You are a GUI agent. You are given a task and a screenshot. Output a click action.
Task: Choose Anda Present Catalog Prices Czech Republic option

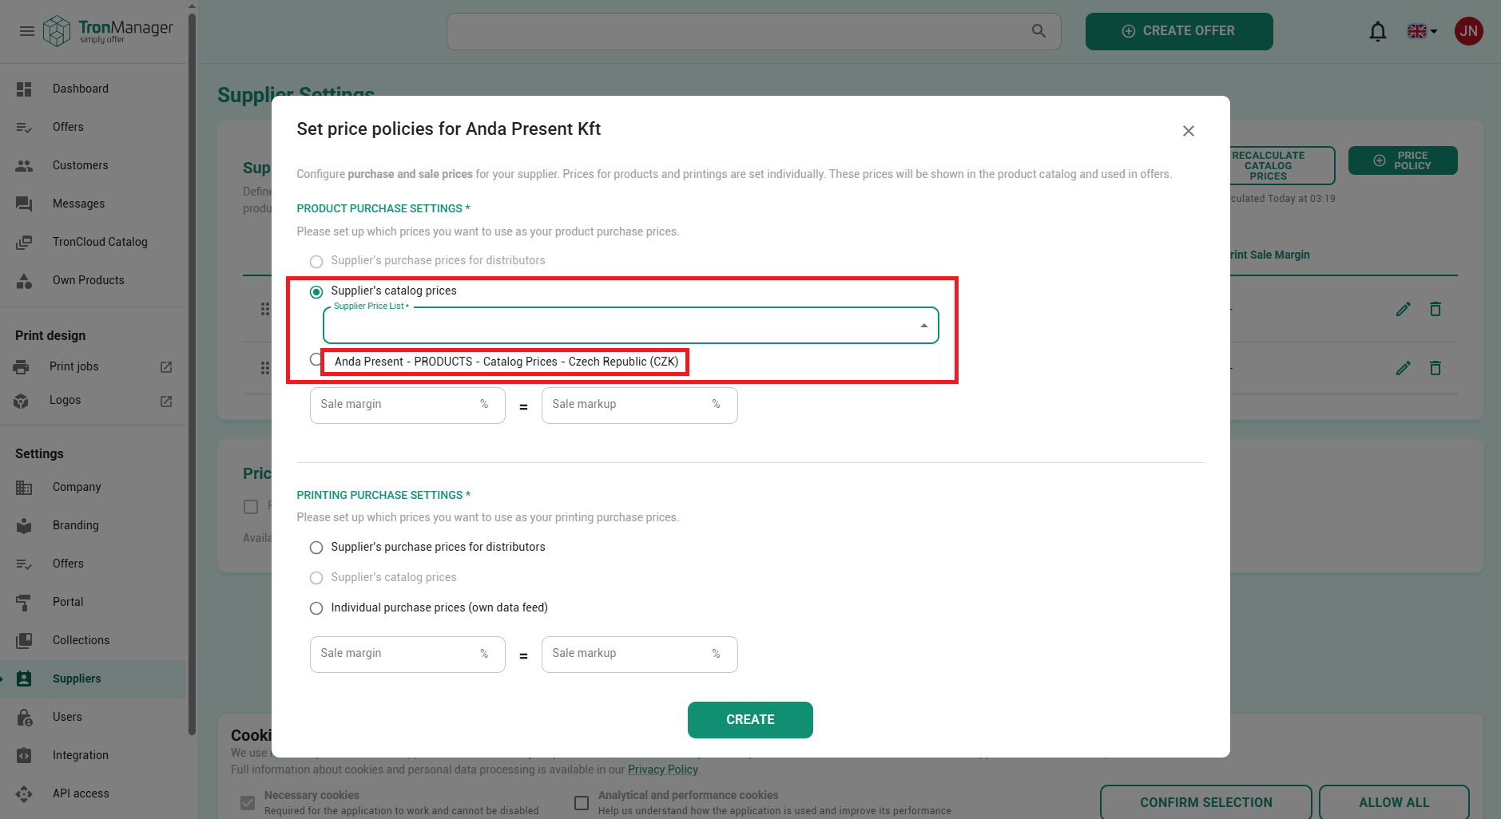[506, 362]
